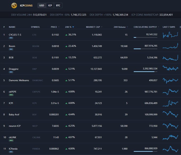The image size is (181, 155).
Task: Sort by Circulating Supply column arrow
Action: pos(158,27)
